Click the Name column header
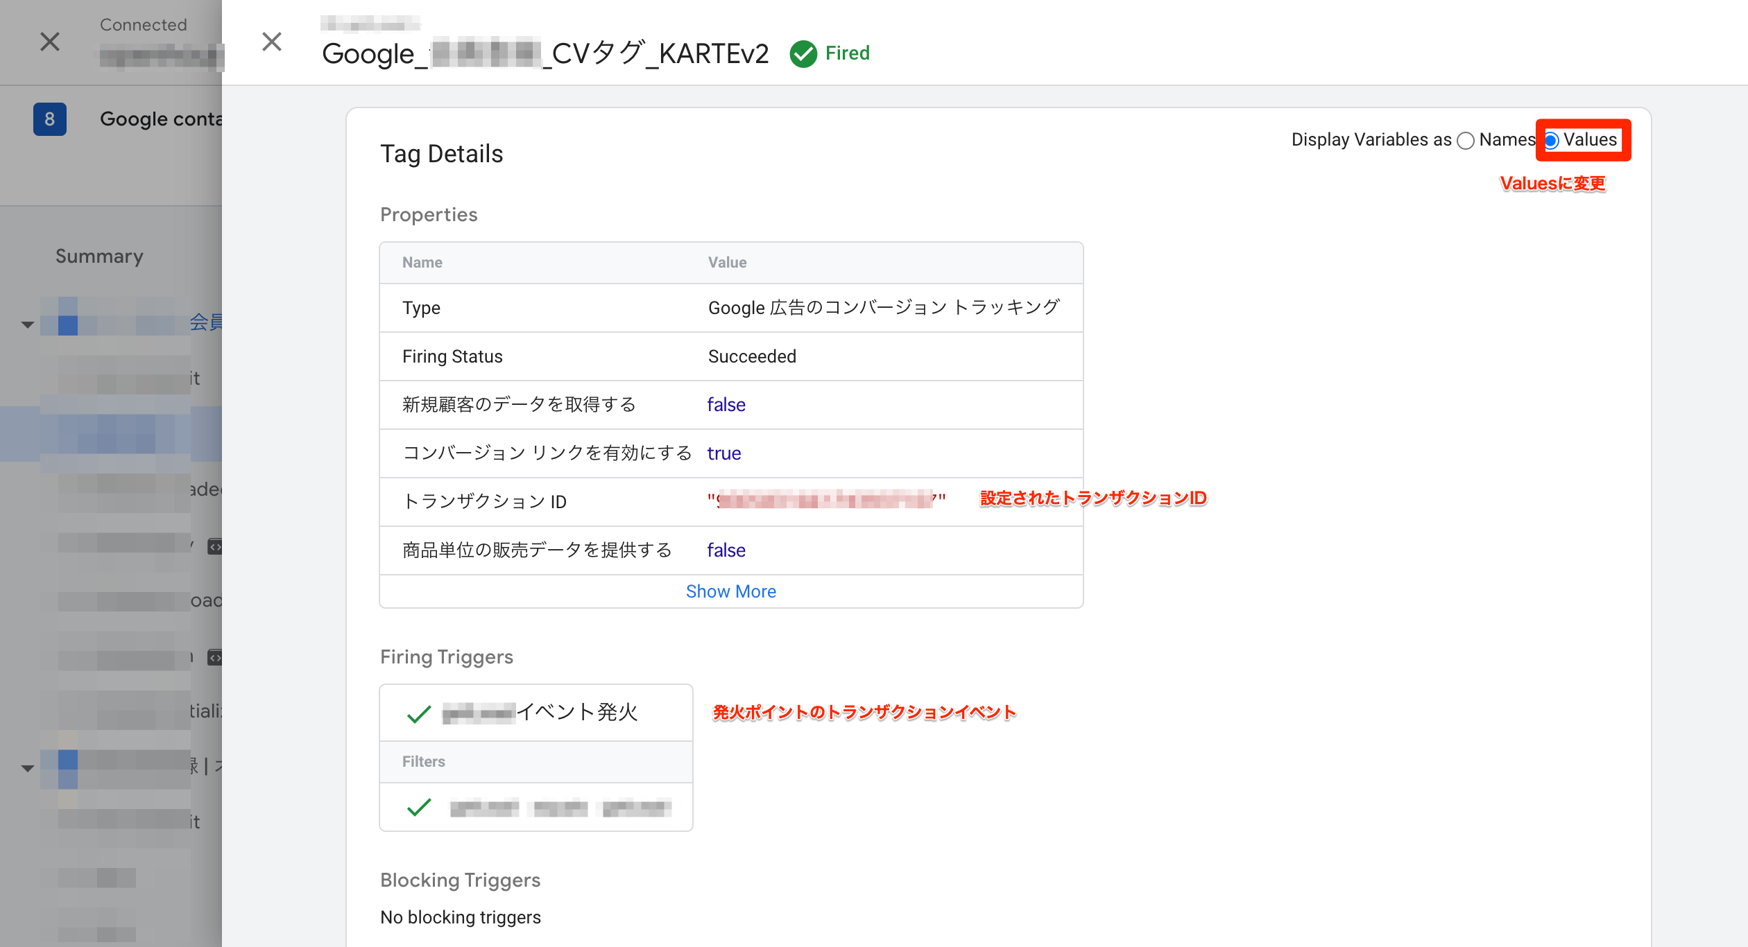Screen dimensions: 1748x947 tap(422, 262)
